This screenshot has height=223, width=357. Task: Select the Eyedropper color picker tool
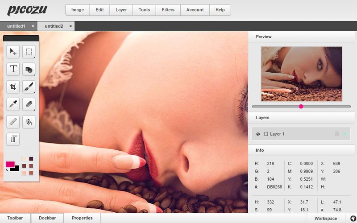(x=13, y=104)
